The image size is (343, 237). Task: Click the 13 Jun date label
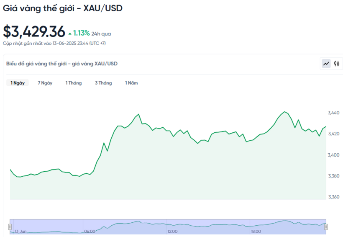(x=20, y=231)
